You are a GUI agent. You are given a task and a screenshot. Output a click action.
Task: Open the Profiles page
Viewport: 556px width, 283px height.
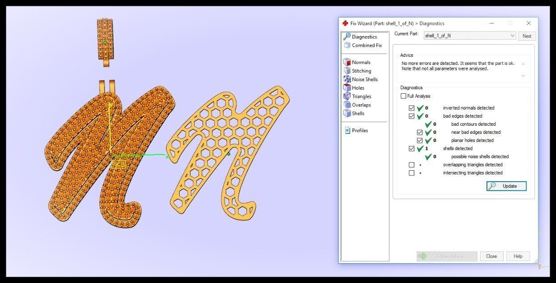pos(360,130)
